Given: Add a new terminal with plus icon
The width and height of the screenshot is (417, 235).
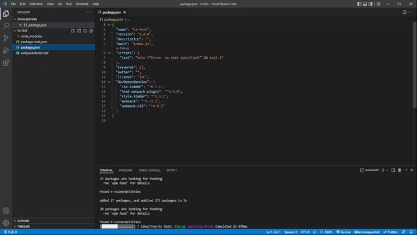Looking at the screenshot, I should 383,170.
